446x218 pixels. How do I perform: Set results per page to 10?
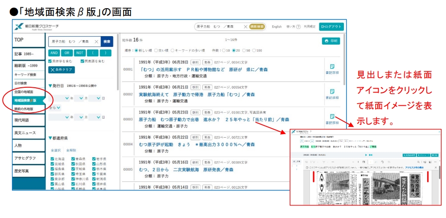coord(224,50)
